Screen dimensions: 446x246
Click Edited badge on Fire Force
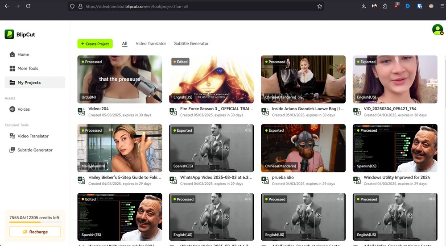coord(181,62)
